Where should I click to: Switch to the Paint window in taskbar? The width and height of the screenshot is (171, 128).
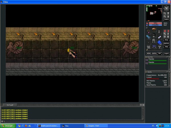click(95, 125)
